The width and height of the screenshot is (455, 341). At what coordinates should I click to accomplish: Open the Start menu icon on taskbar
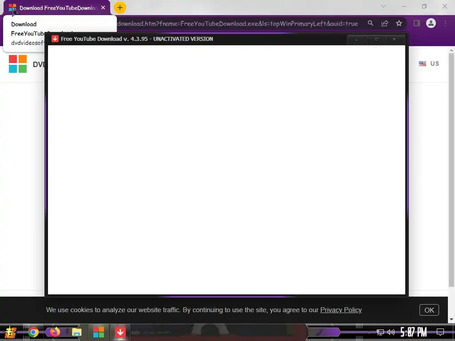click(11, 332)
